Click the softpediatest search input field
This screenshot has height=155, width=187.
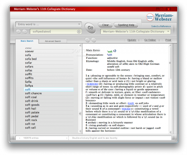click(56, 31)
